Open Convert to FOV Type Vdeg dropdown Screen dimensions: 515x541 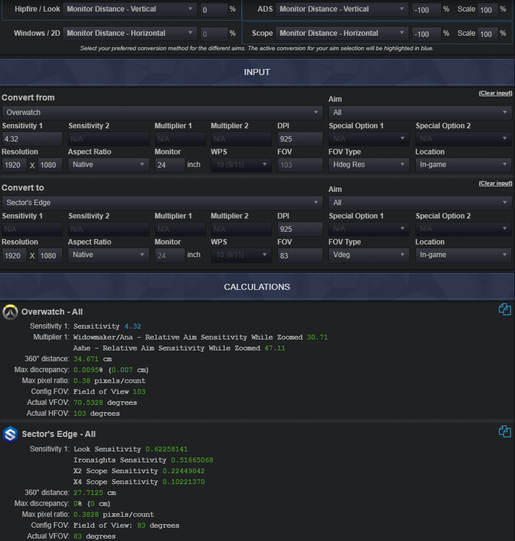[x=369, y=255]
